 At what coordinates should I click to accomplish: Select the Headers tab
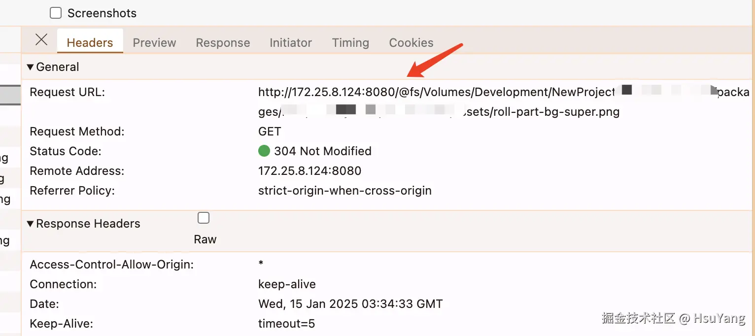tap(90, 43)
